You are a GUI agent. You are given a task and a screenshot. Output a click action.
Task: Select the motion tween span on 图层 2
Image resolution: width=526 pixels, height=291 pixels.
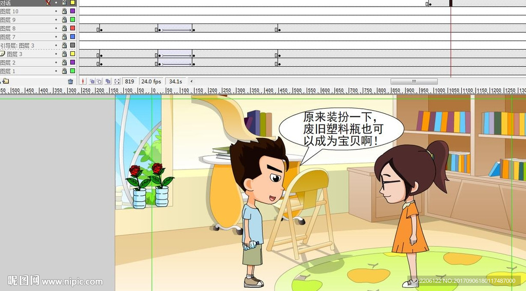pos(175,63)
